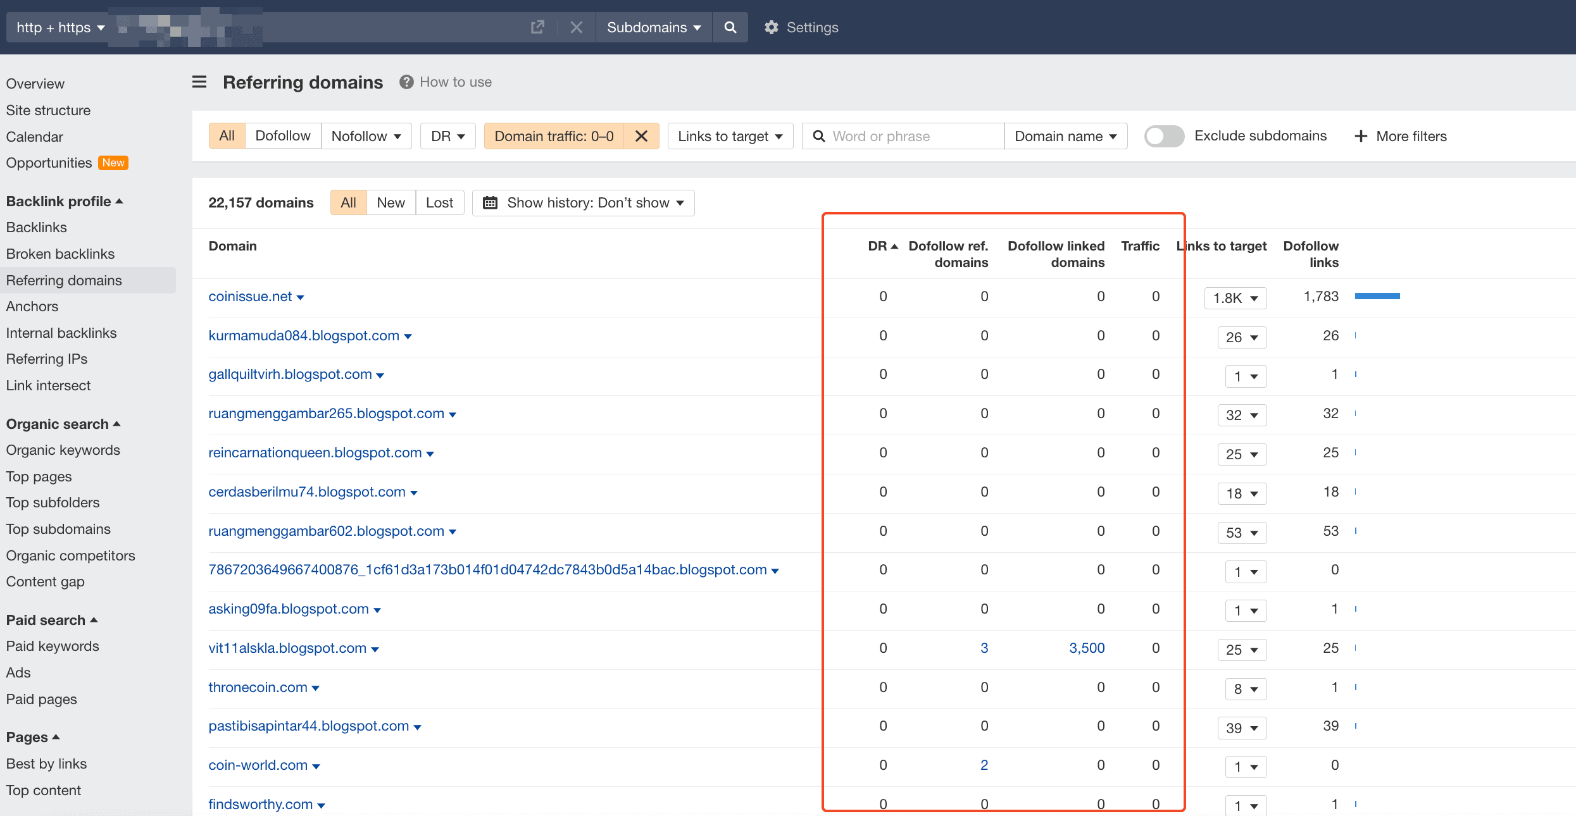
Task: Click the hamburger menu icon beside Referring domains
Action: click(199, 82)
